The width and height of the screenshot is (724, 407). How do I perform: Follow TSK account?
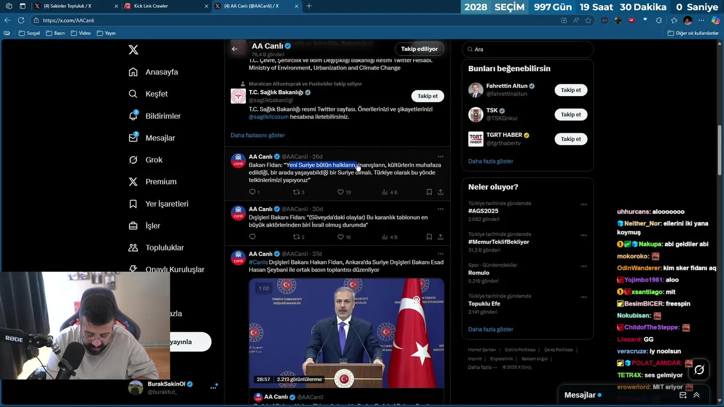click(x=571, y=114)
